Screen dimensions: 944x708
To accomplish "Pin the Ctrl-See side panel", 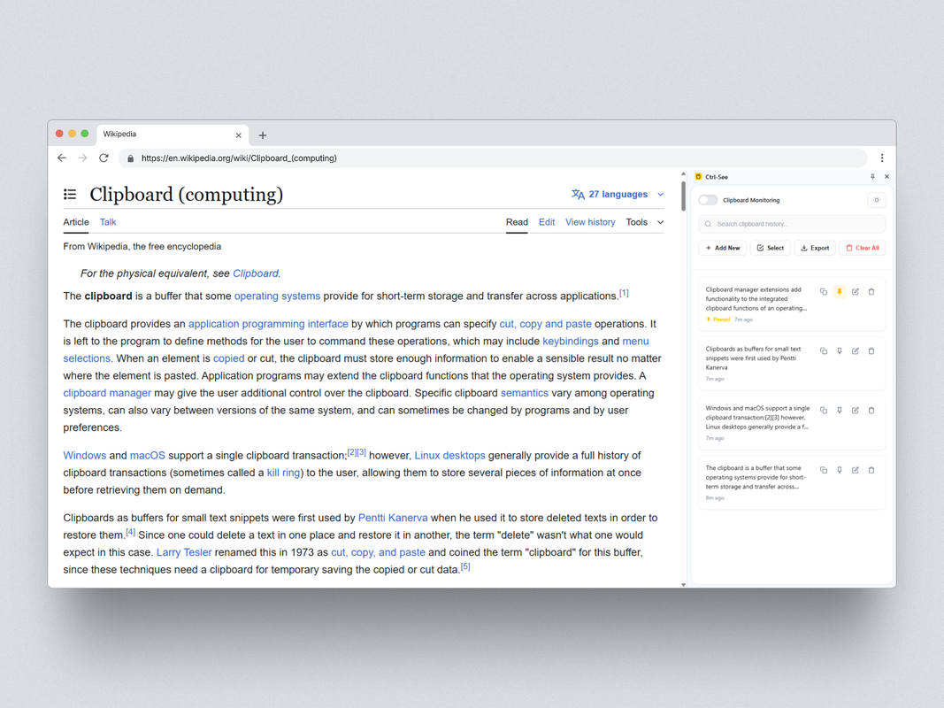I will pyautogui.click(x=872, y=176).
